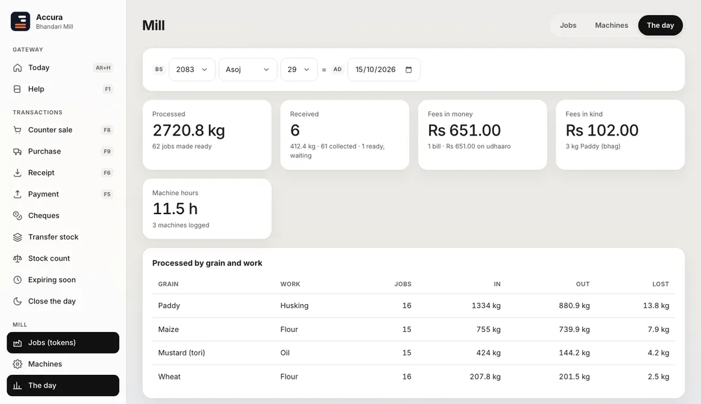Click the 1334 kg IN value
Viewport: 701px width, 404px height.
point(486,306)
